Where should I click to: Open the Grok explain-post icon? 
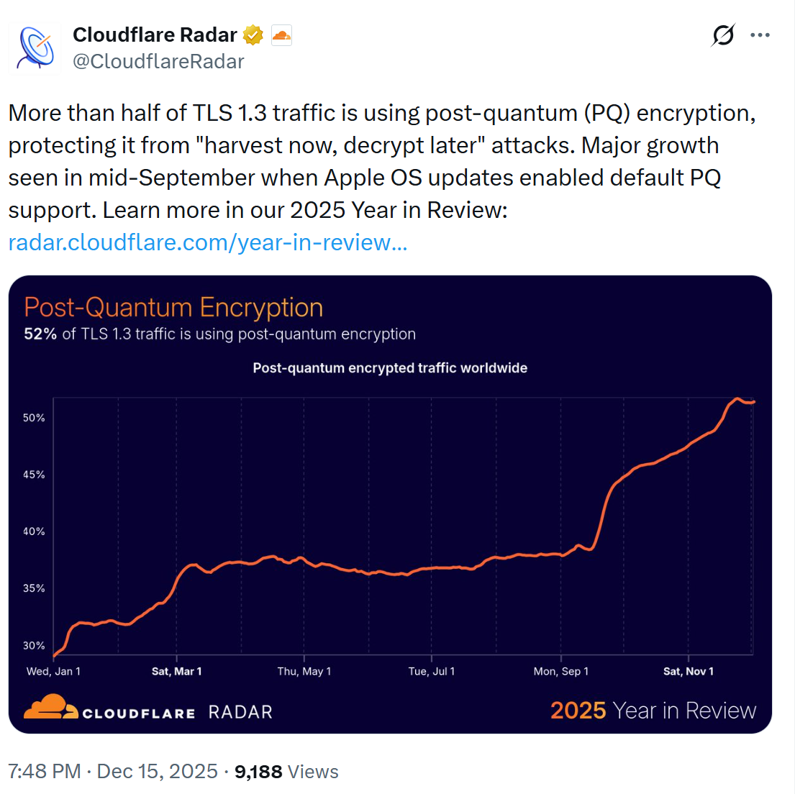tap(723, 35)
